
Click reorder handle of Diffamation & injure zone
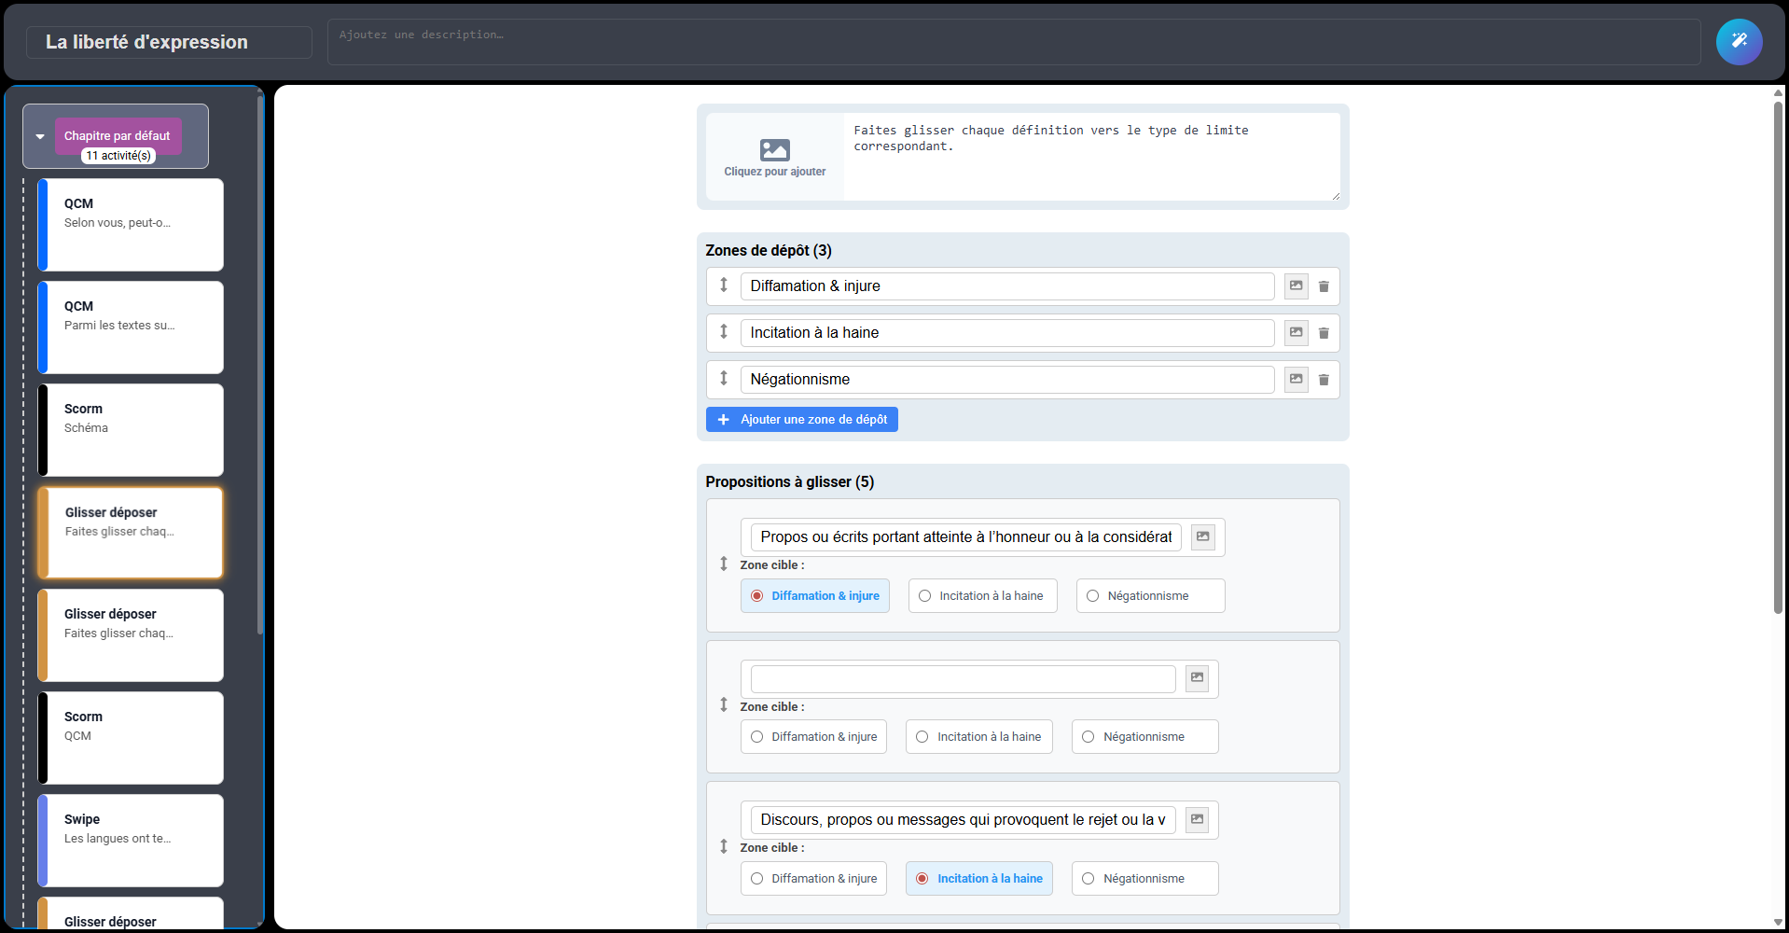coord(723,285)
